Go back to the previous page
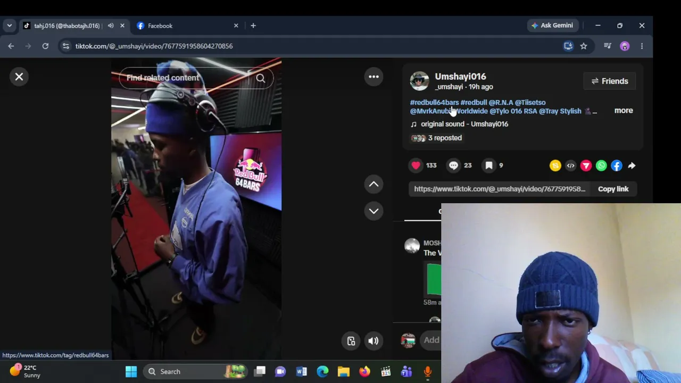Image resolution: width=681 pixels, height=383 pixels. point(11,46)
